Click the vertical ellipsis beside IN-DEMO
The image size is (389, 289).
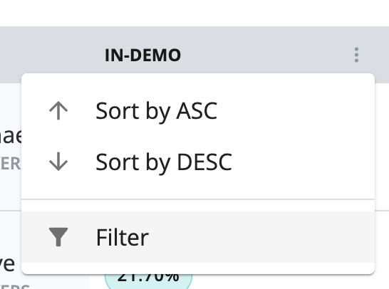pyautogui.click(x=356, y=55)
